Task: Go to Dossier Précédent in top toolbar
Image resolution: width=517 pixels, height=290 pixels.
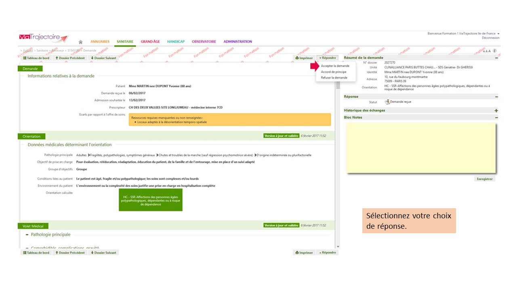Action: [x=70, y=58]
